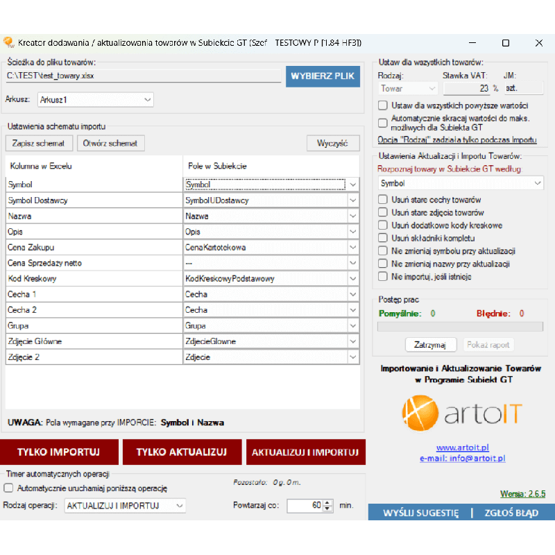This screenshot has width=555, height=555.
Task: Increase the Powtarzaj co minutes spinner
Action: click(x=328, y=502)
